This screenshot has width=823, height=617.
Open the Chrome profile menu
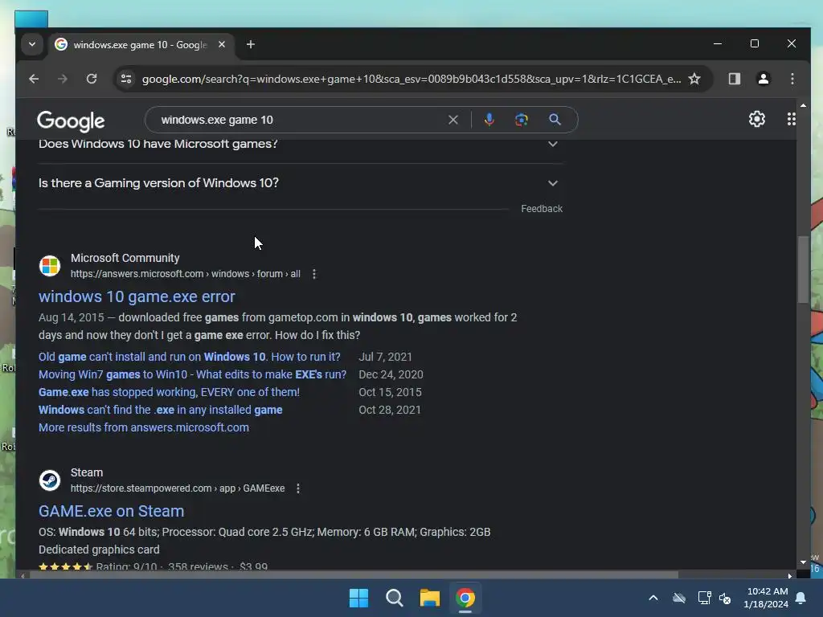coord(764,79)
